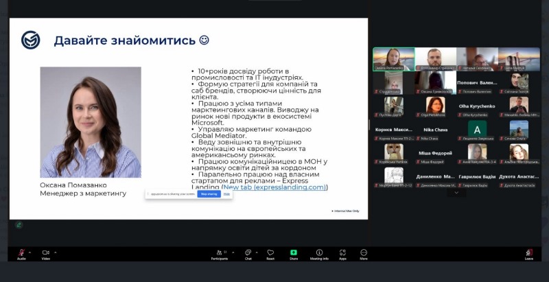Screen dimensions: 549x282
Task: Click muted mic icon beside Гаврилюк Вадім label
Action: point(460,185)
